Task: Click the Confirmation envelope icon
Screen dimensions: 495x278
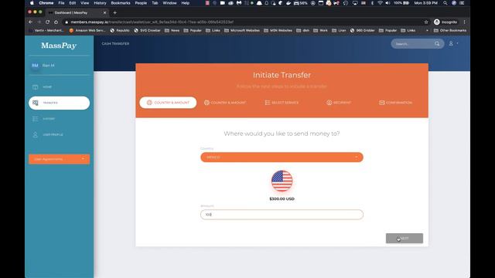Action: point(381,103)
